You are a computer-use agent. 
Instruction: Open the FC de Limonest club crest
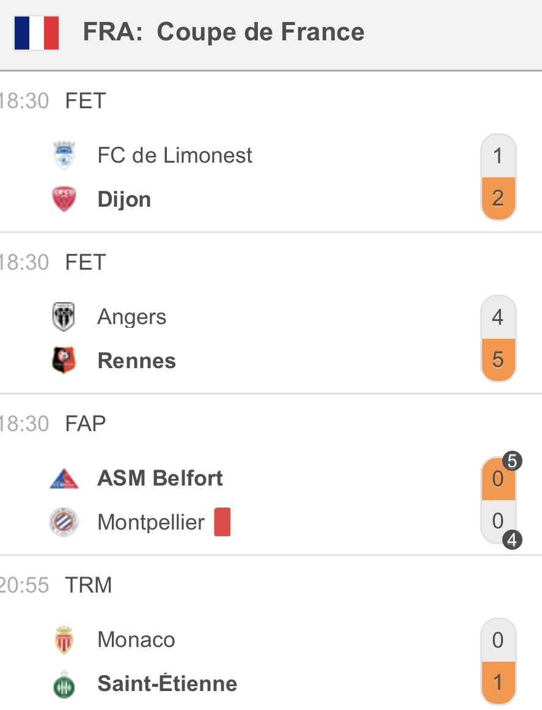(64, 155)
